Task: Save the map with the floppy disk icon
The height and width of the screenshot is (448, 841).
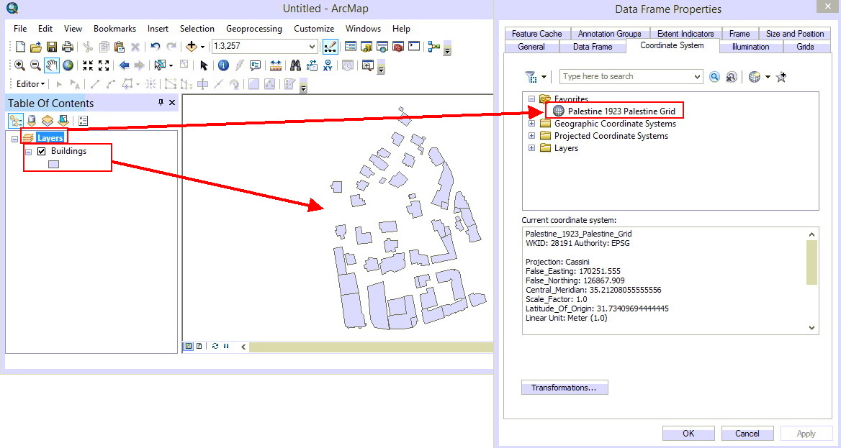Action: (x=52, y=47)
